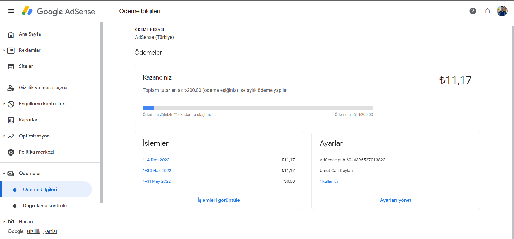Expand the Reklamlar submenu arrow

click(4, 50)
